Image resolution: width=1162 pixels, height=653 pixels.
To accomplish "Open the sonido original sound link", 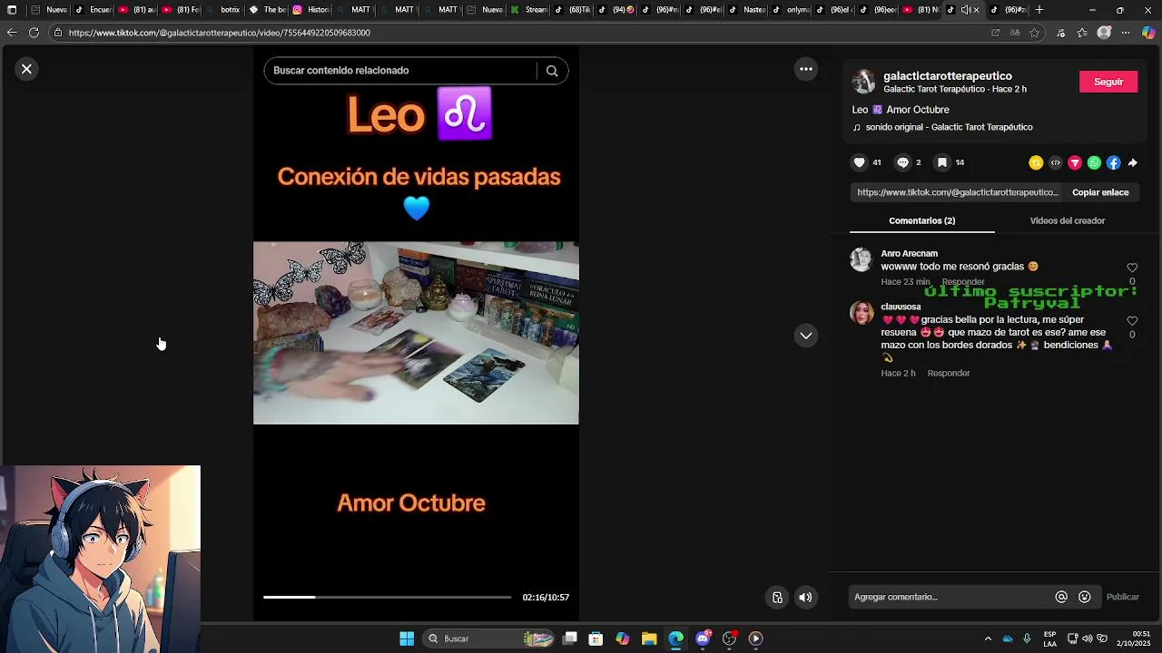I will (949, 127).
